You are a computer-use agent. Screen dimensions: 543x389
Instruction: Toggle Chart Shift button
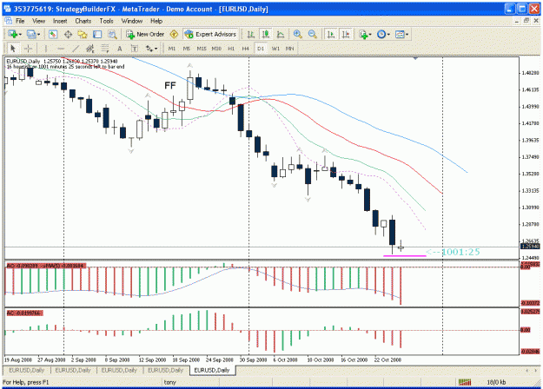point(346,34)
